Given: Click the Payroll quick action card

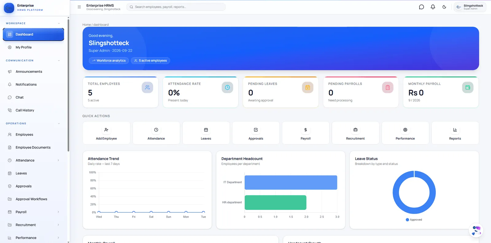Looking at the screenshot, I should (306, 133).
